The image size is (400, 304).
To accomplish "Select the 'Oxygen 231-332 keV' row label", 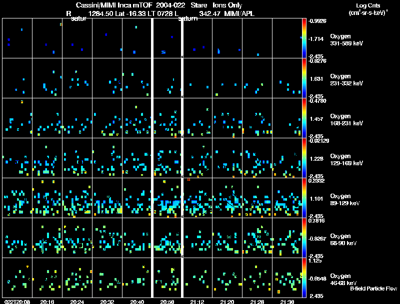I will coord(346,80).
